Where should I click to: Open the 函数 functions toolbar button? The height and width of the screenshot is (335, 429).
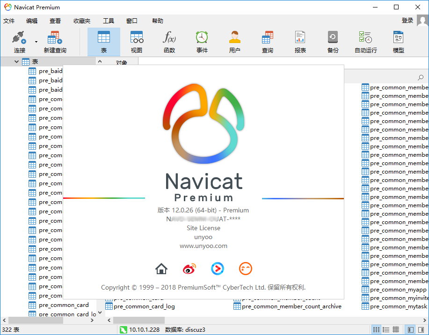click(169, 42)
